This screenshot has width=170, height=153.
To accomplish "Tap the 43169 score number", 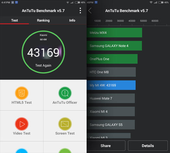I will tap(43, 52).
